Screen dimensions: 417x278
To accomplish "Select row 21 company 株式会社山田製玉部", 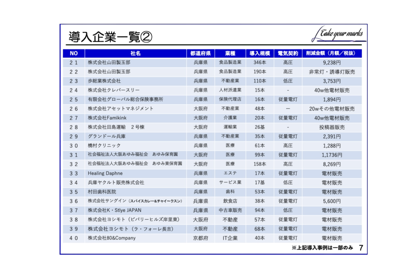I will tap(110, 62).
